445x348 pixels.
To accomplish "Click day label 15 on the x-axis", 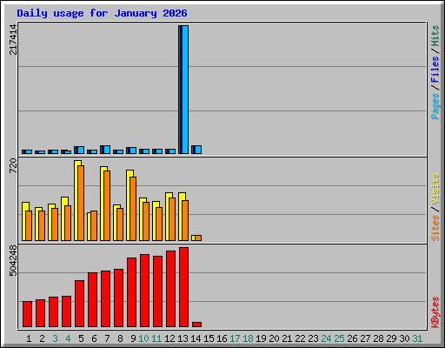I will click(x=209, y=338).
